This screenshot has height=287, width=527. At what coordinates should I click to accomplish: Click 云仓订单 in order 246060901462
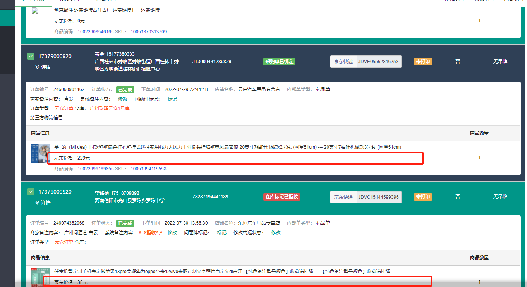click(64, 108)
